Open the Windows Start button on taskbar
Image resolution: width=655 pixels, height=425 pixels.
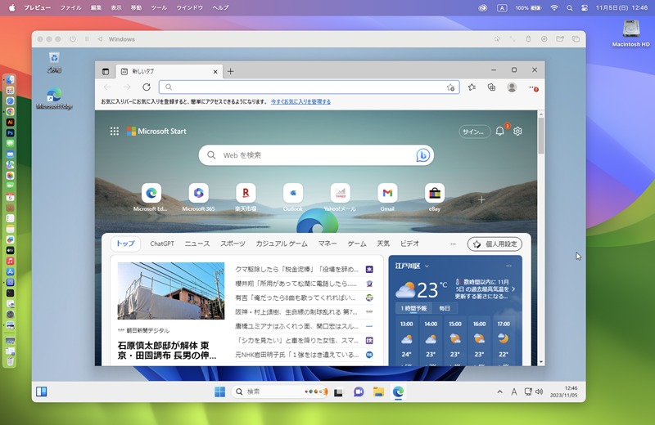coord(219,391)
